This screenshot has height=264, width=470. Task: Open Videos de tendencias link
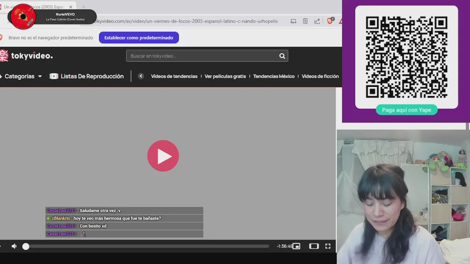(x=174, y=76)
